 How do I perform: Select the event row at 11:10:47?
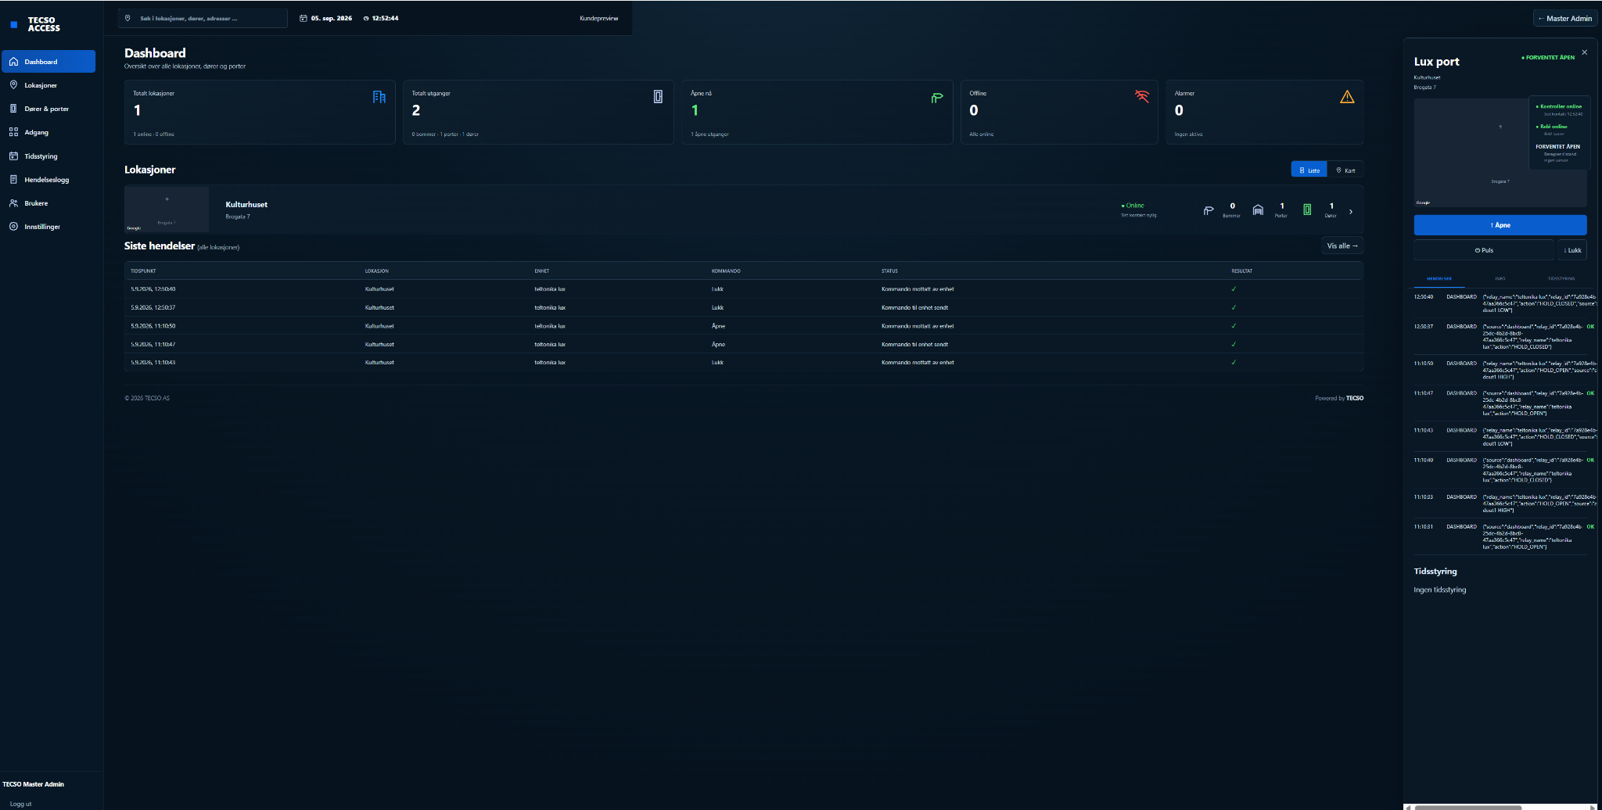click(743, 344)
